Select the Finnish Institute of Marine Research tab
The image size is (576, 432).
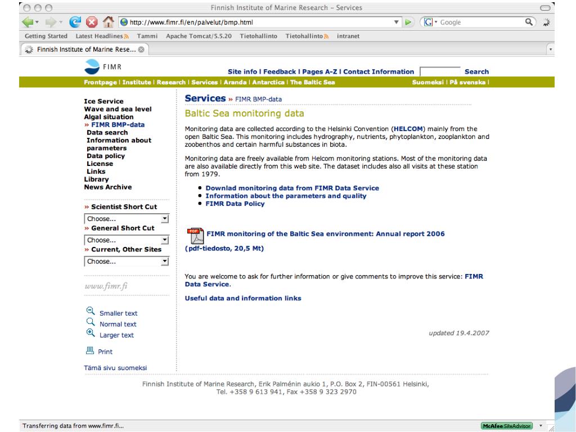tap(84, 49)
